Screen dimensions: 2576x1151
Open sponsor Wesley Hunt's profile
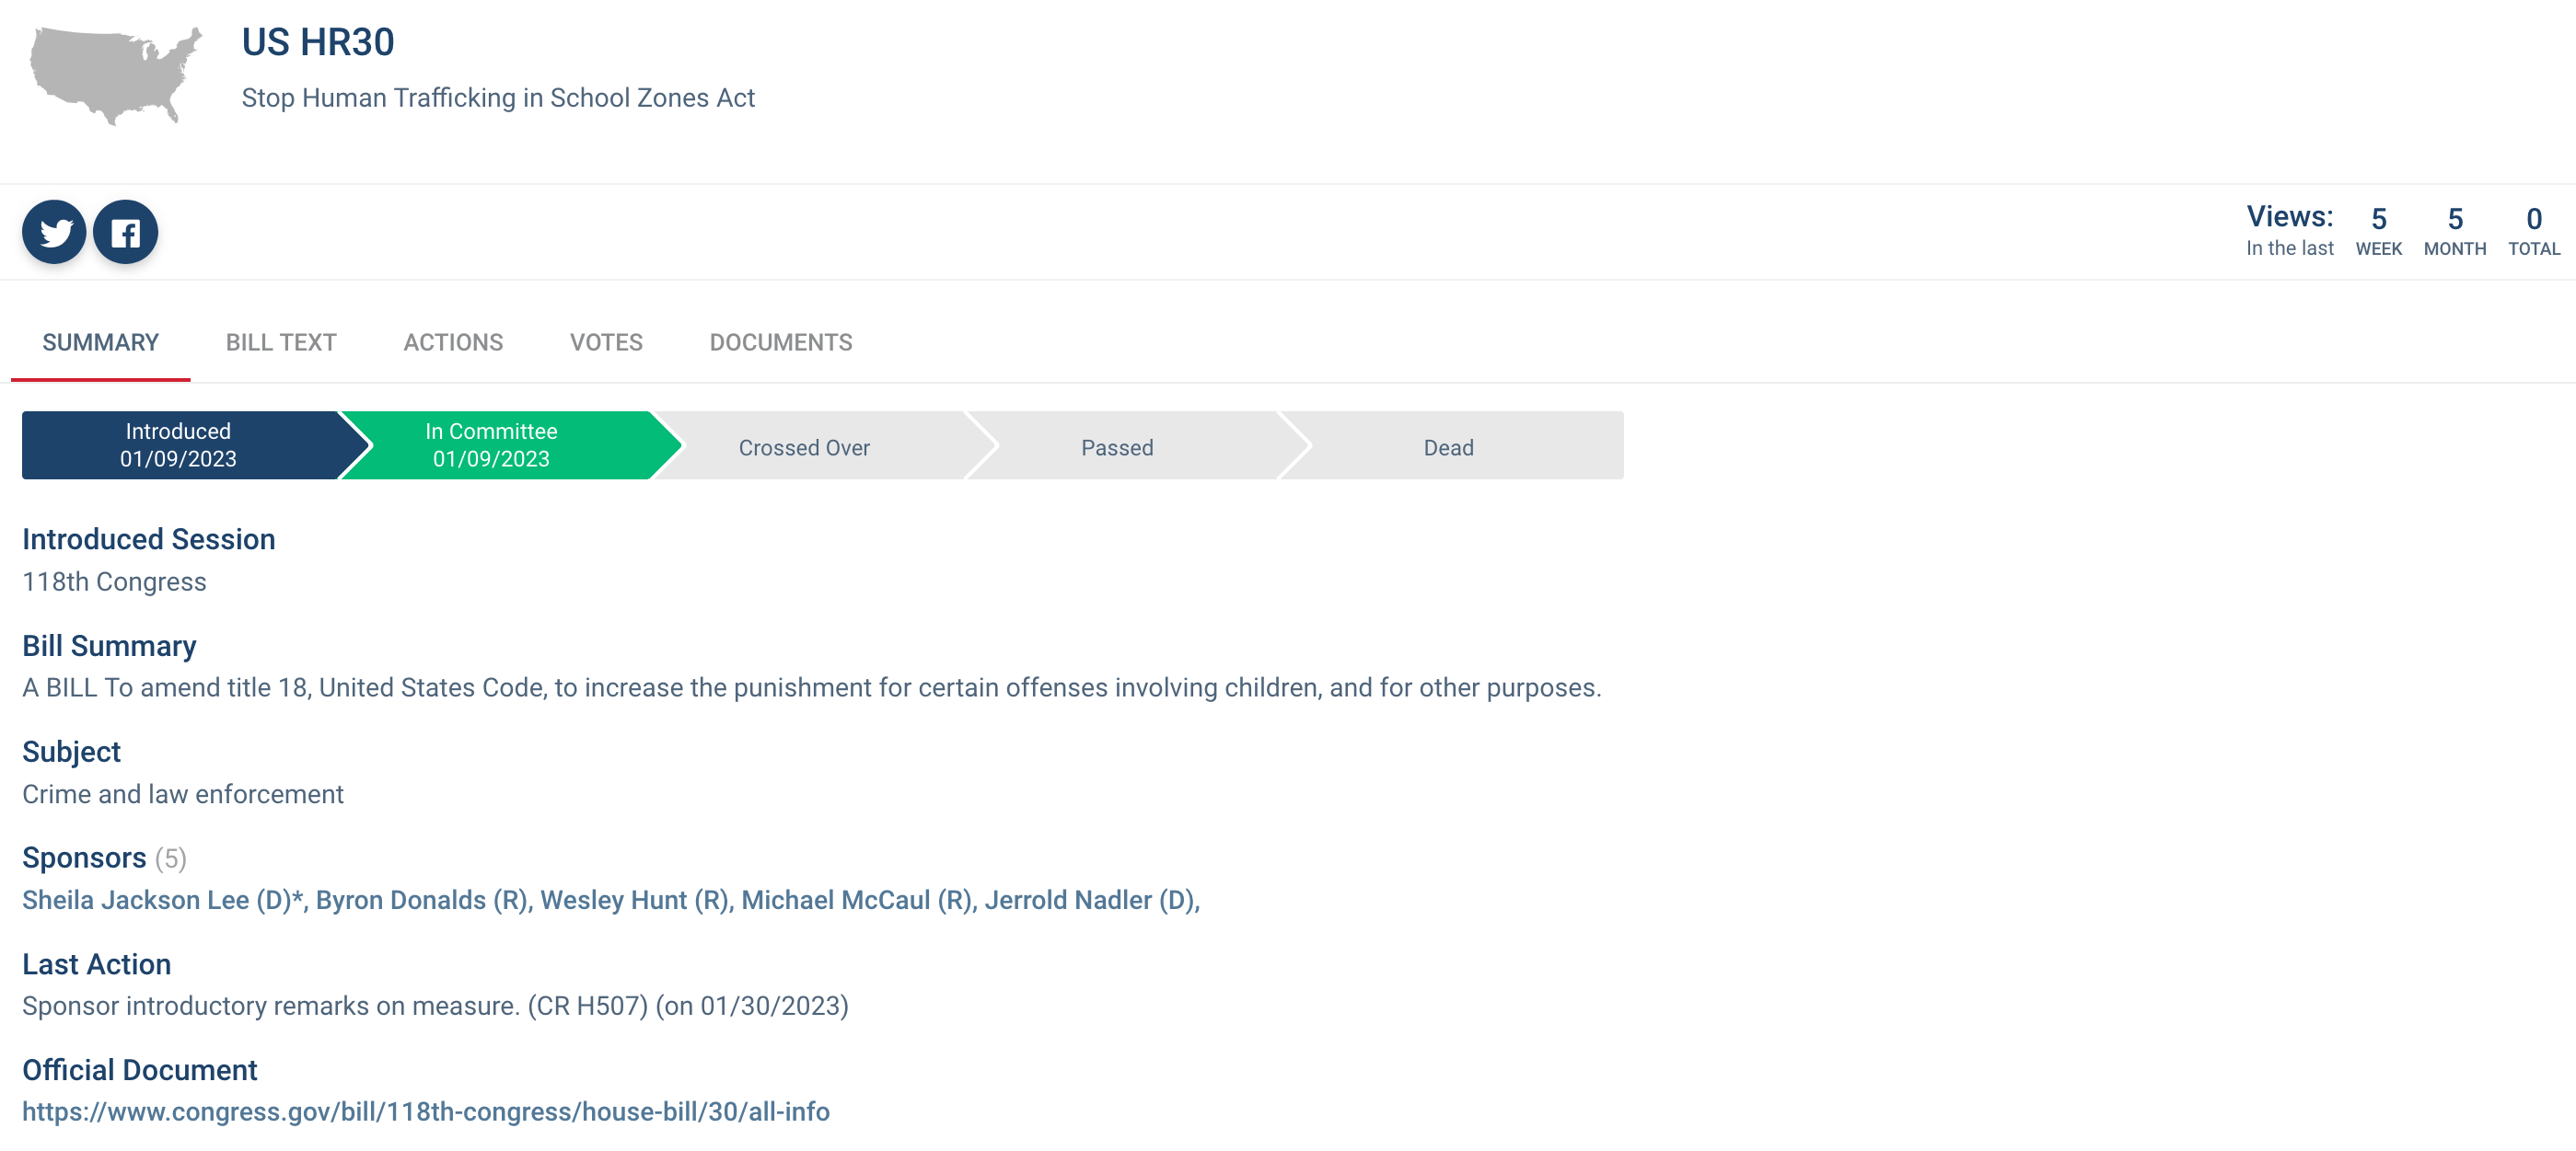(635, 900)
